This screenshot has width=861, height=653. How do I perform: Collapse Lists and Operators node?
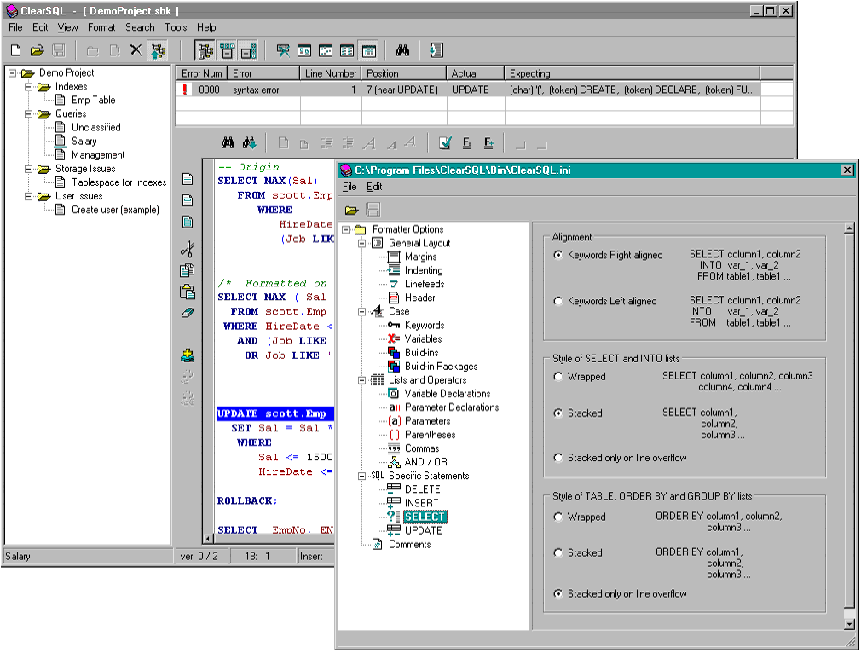pos(361,380)
